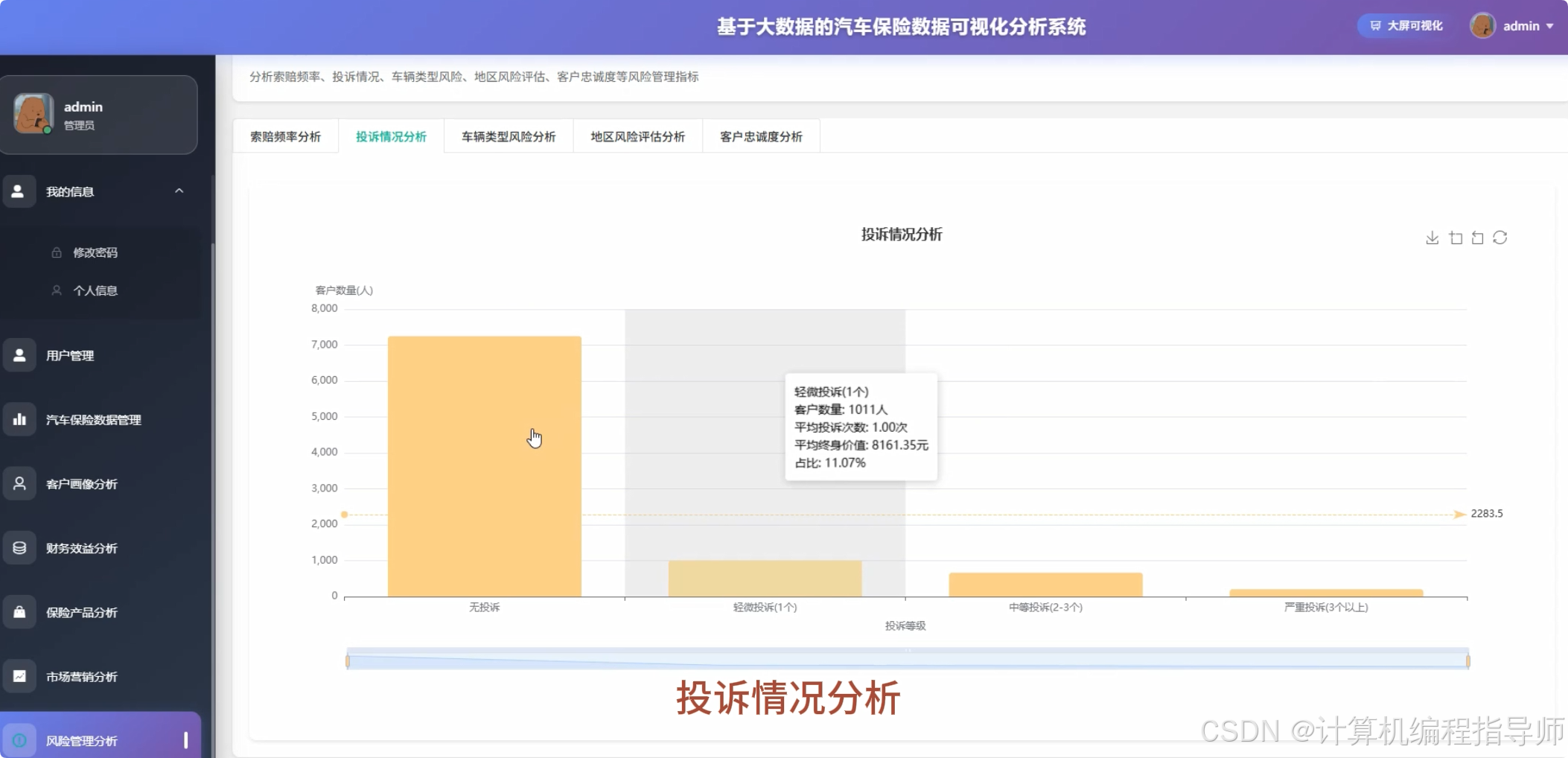Open 用户管理 from the sidebar

(69, 355)
